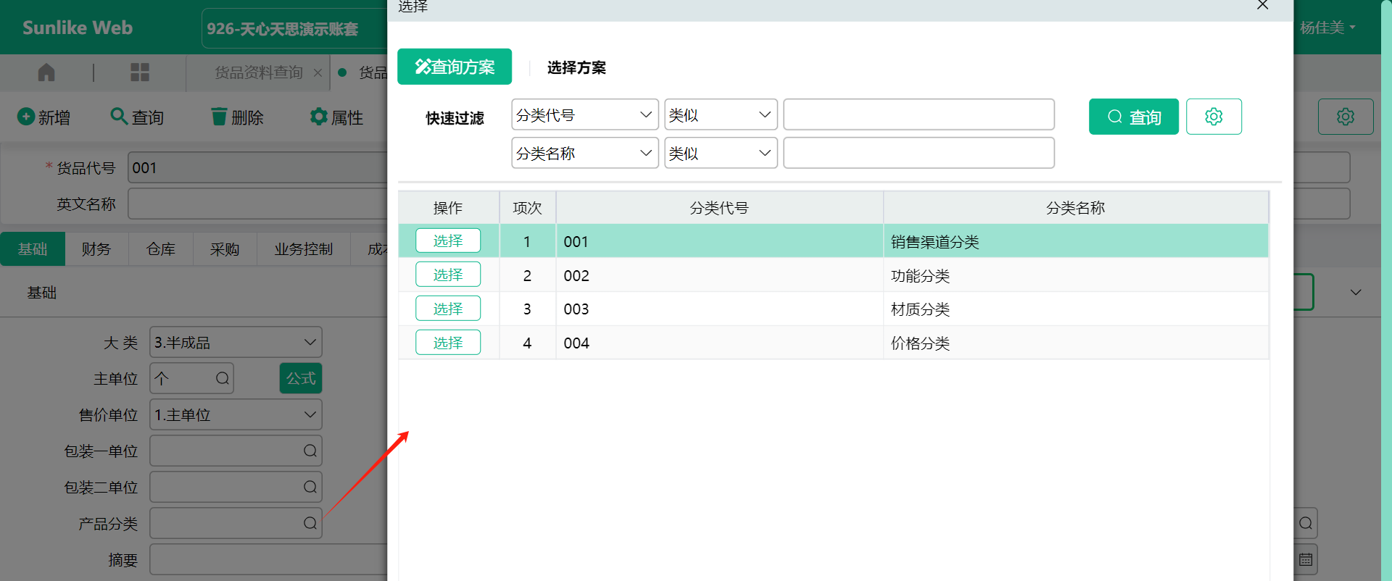Image resolution: width=1392 pixels, height=581 pixels.
Task: Close the 货品资料查询 tab with its X
Action: (318, 72)
